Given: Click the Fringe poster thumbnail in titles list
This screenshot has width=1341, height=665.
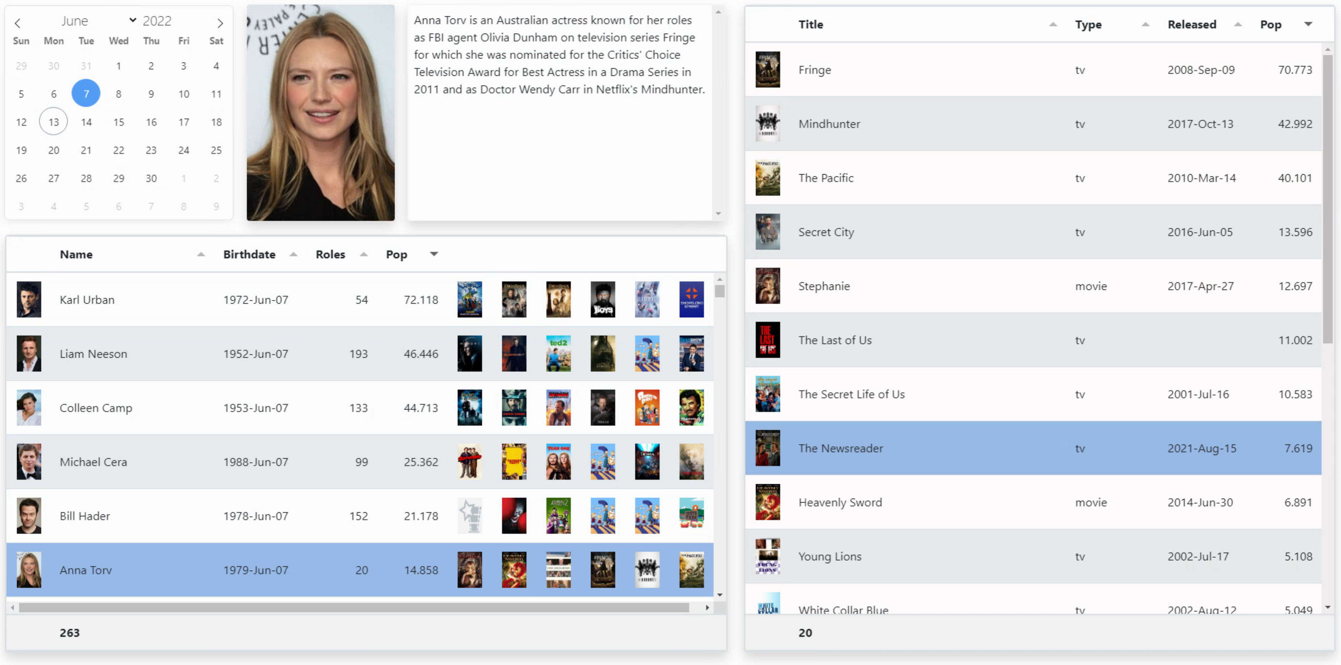Looking at the screenshot, I should 768,70.
